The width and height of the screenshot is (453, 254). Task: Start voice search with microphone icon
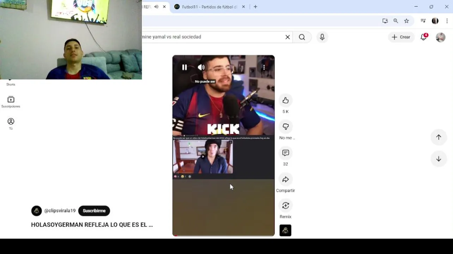click(322, 37)
